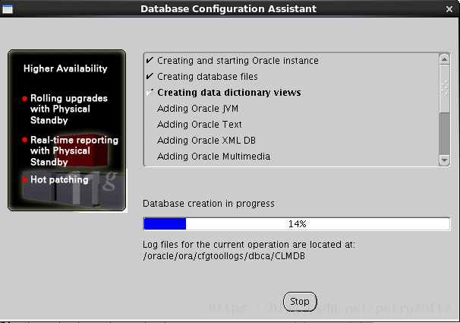460x323 pixels.
Task: Click 'Rolling upgrades with Physical Standby' bullet text
Action: tap(69, 109)
